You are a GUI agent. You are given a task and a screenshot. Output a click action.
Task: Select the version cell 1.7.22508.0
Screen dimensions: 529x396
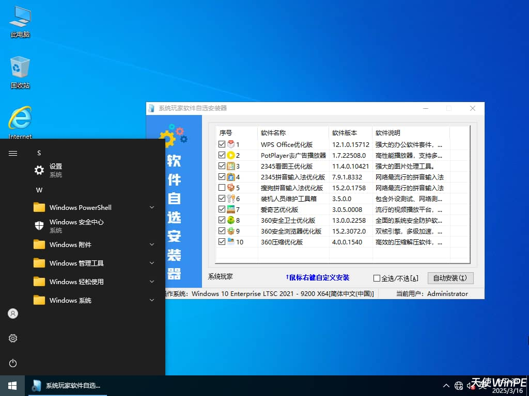[x=349, y=155]
